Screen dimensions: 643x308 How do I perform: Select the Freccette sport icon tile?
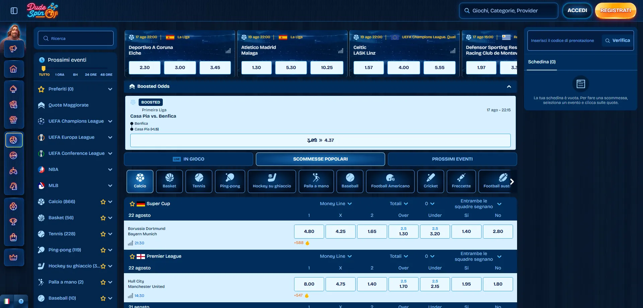point(461,181)
